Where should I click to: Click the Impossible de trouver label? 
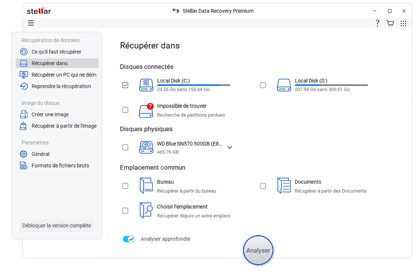coord(181,106)
